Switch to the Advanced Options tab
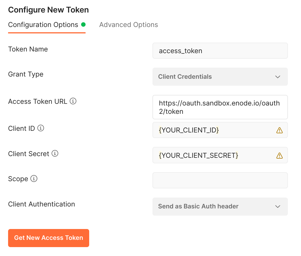Screen dimensions: 301x256 tap(128, 25)
